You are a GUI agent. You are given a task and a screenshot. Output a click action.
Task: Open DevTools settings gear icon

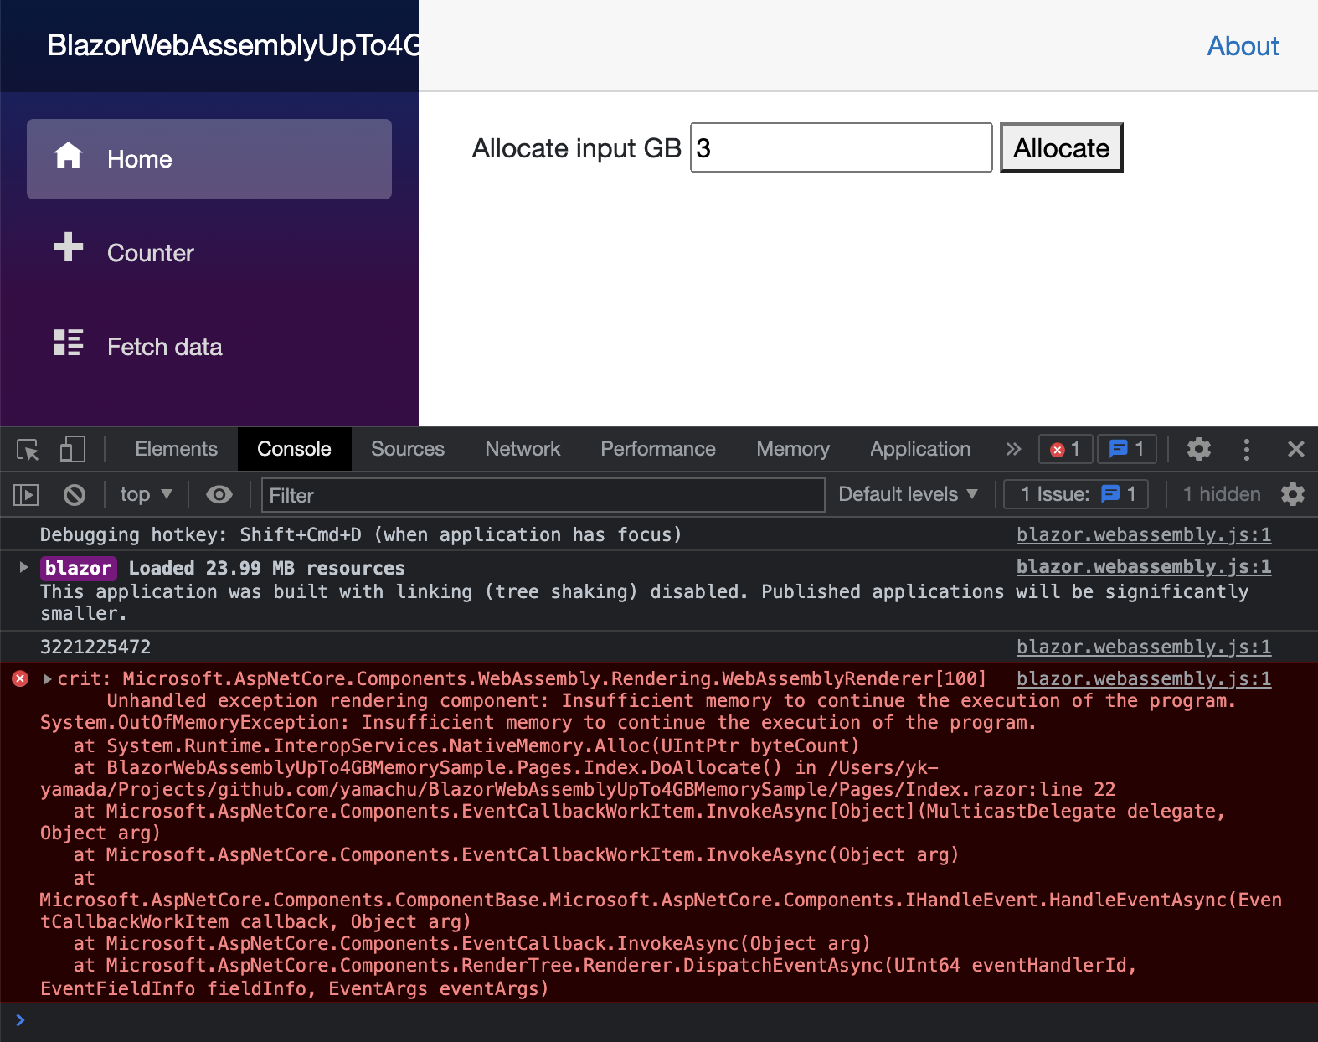(x=1199, y=450)
